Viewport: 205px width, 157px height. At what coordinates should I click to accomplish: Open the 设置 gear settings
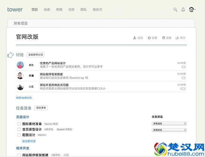click(x=152, y=38)
